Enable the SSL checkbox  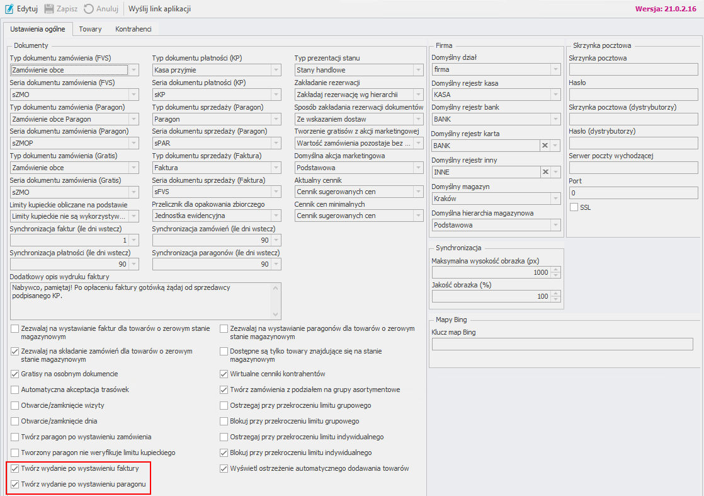click(x=574, y=207)
